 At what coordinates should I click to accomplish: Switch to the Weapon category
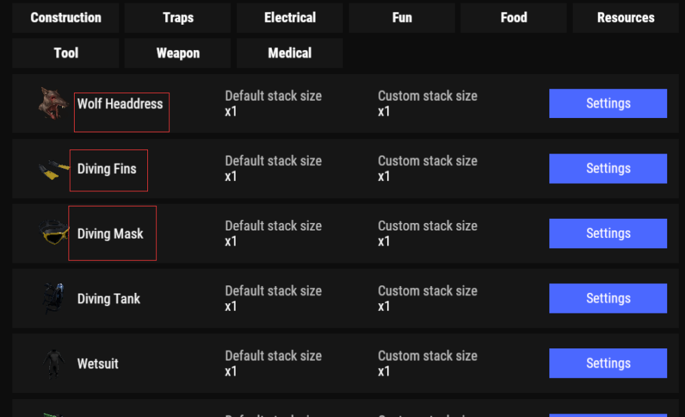(x=178, y=53)
